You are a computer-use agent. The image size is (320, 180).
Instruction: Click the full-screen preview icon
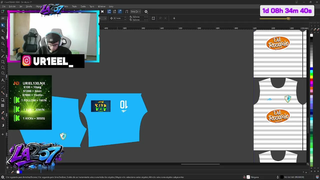click(x=102, y=11)
